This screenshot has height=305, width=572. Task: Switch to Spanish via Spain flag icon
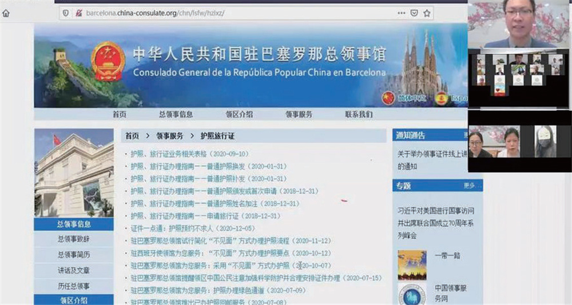tap(442, 98)
